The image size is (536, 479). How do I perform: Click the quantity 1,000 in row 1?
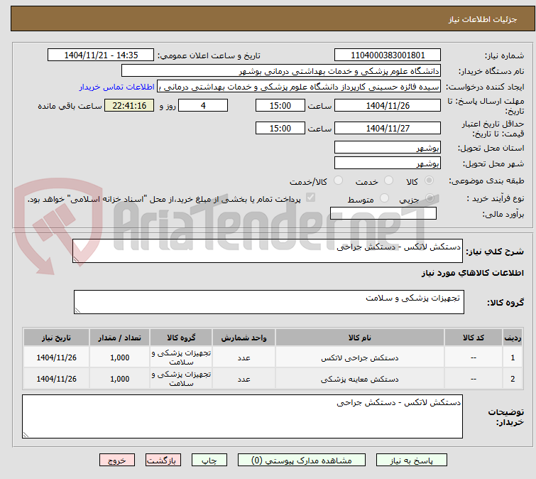(120, 357)
